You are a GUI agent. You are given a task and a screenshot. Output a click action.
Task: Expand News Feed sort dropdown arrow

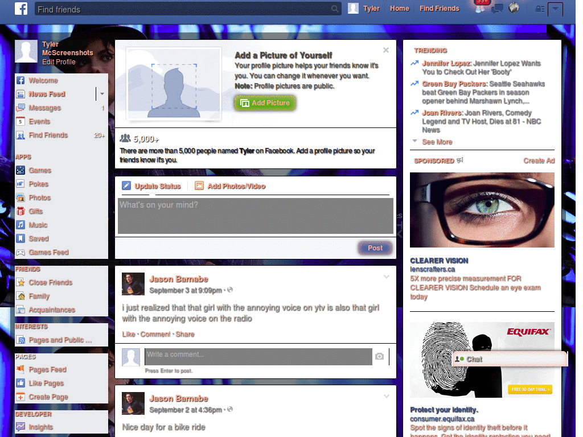(102, 94)
